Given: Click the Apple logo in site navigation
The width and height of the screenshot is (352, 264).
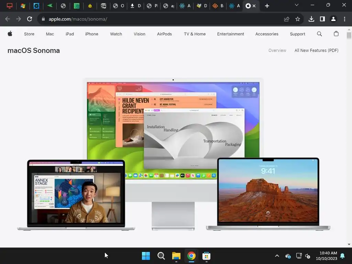Looking at the screenshot, I should [x=10, y=34].
